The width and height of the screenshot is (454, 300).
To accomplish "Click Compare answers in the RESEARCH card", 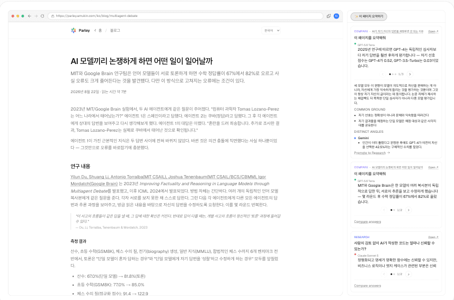I will [368, 286].
